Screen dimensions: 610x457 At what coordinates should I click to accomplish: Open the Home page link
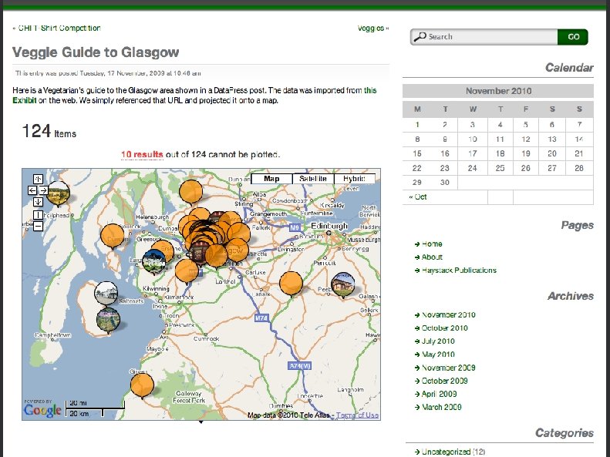coord(432,244)
